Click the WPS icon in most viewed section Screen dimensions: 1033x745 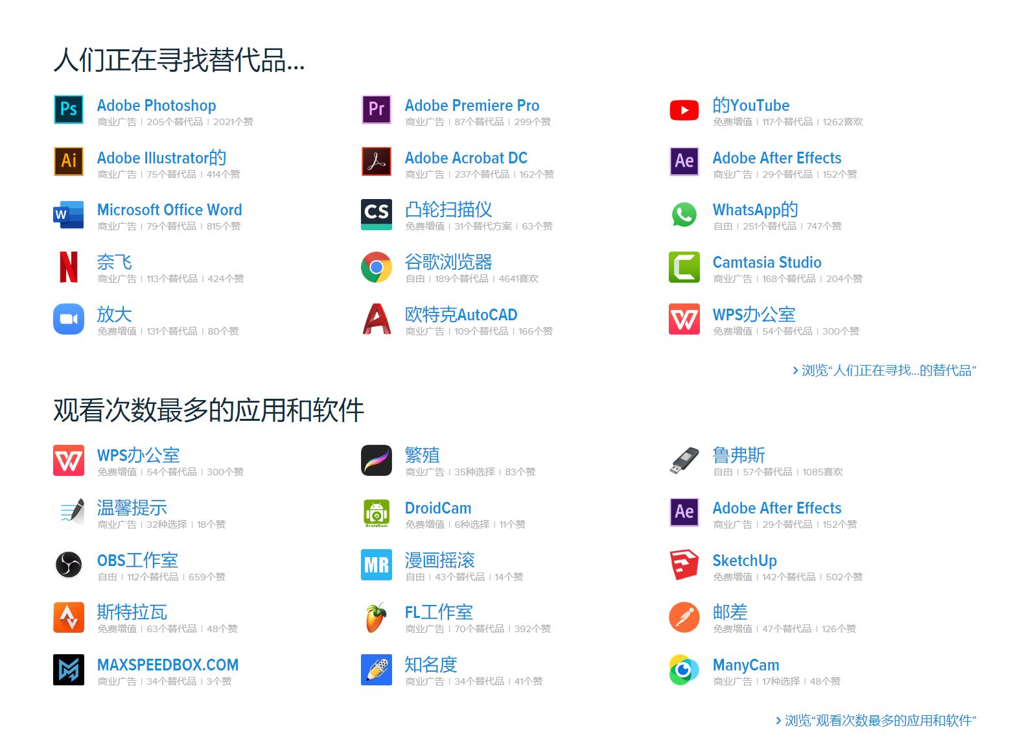click(69, 460)
